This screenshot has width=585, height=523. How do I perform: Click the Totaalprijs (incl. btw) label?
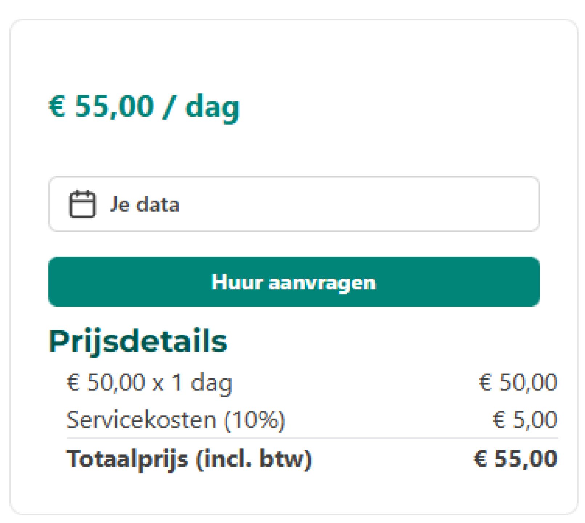click(x=189, y=459)
